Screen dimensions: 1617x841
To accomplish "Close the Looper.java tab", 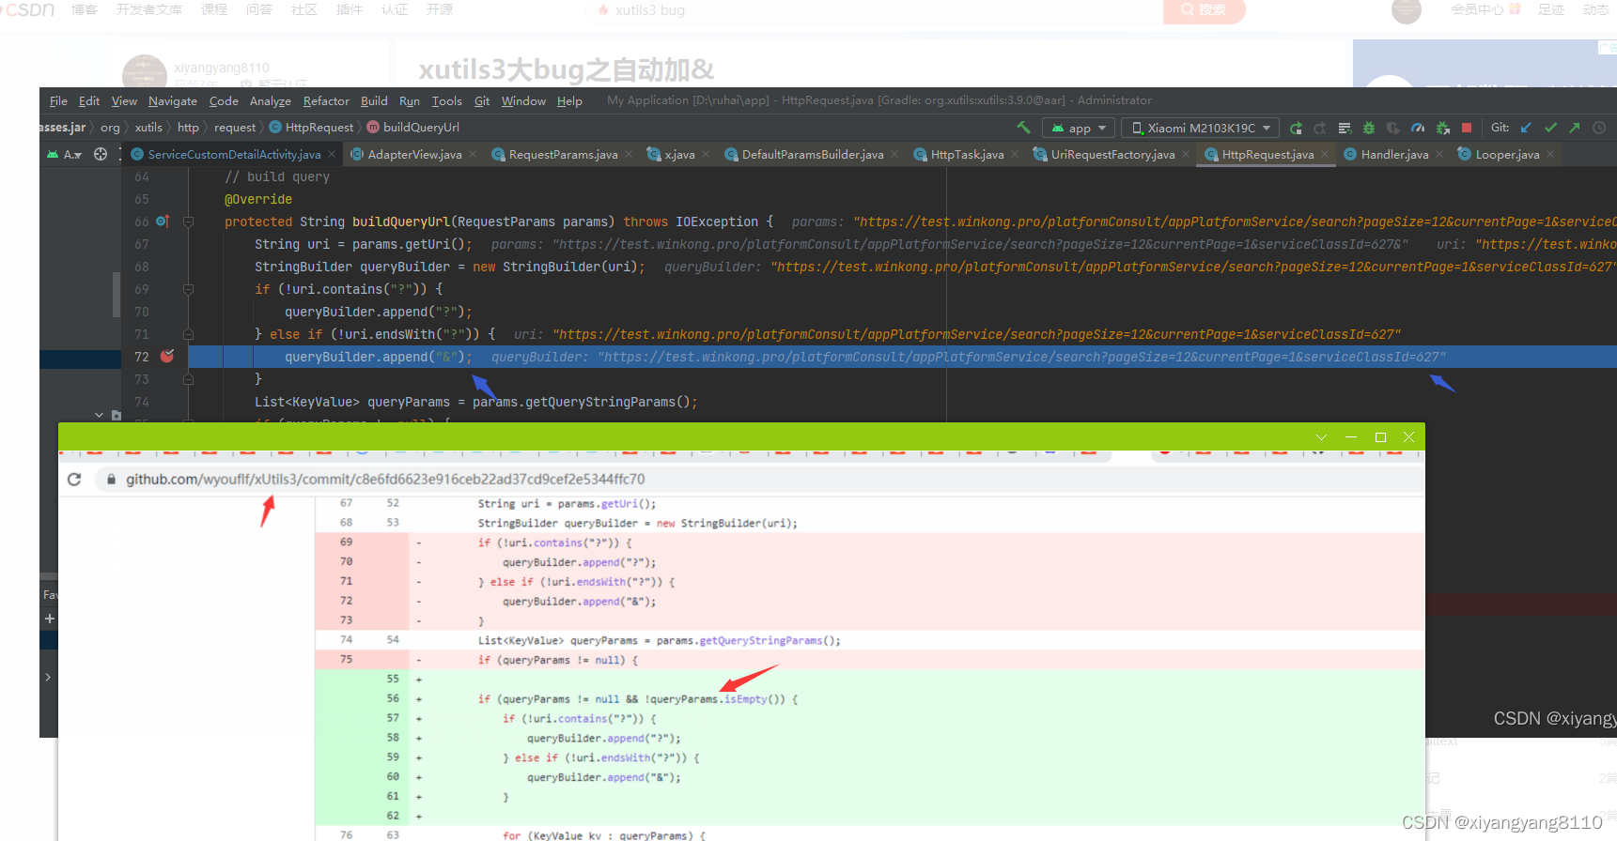I will (x=1550, y=155).
